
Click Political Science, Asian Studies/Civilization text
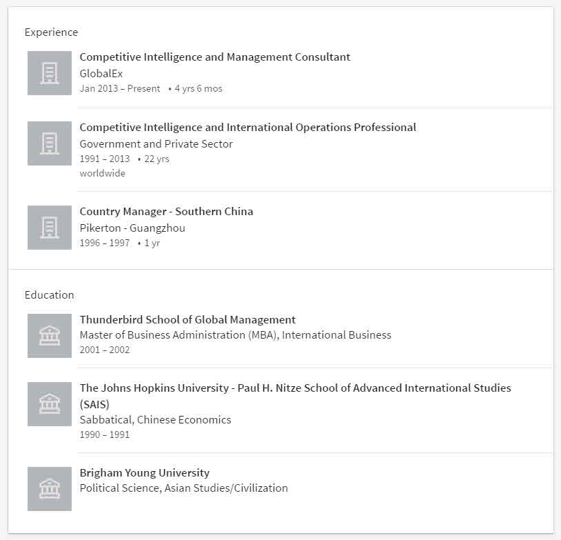click(x=183, y=488)
